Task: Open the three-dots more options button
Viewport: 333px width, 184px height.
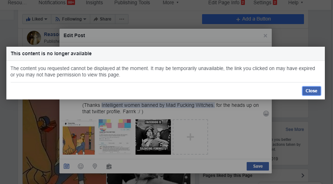Action: pos(122,19)
